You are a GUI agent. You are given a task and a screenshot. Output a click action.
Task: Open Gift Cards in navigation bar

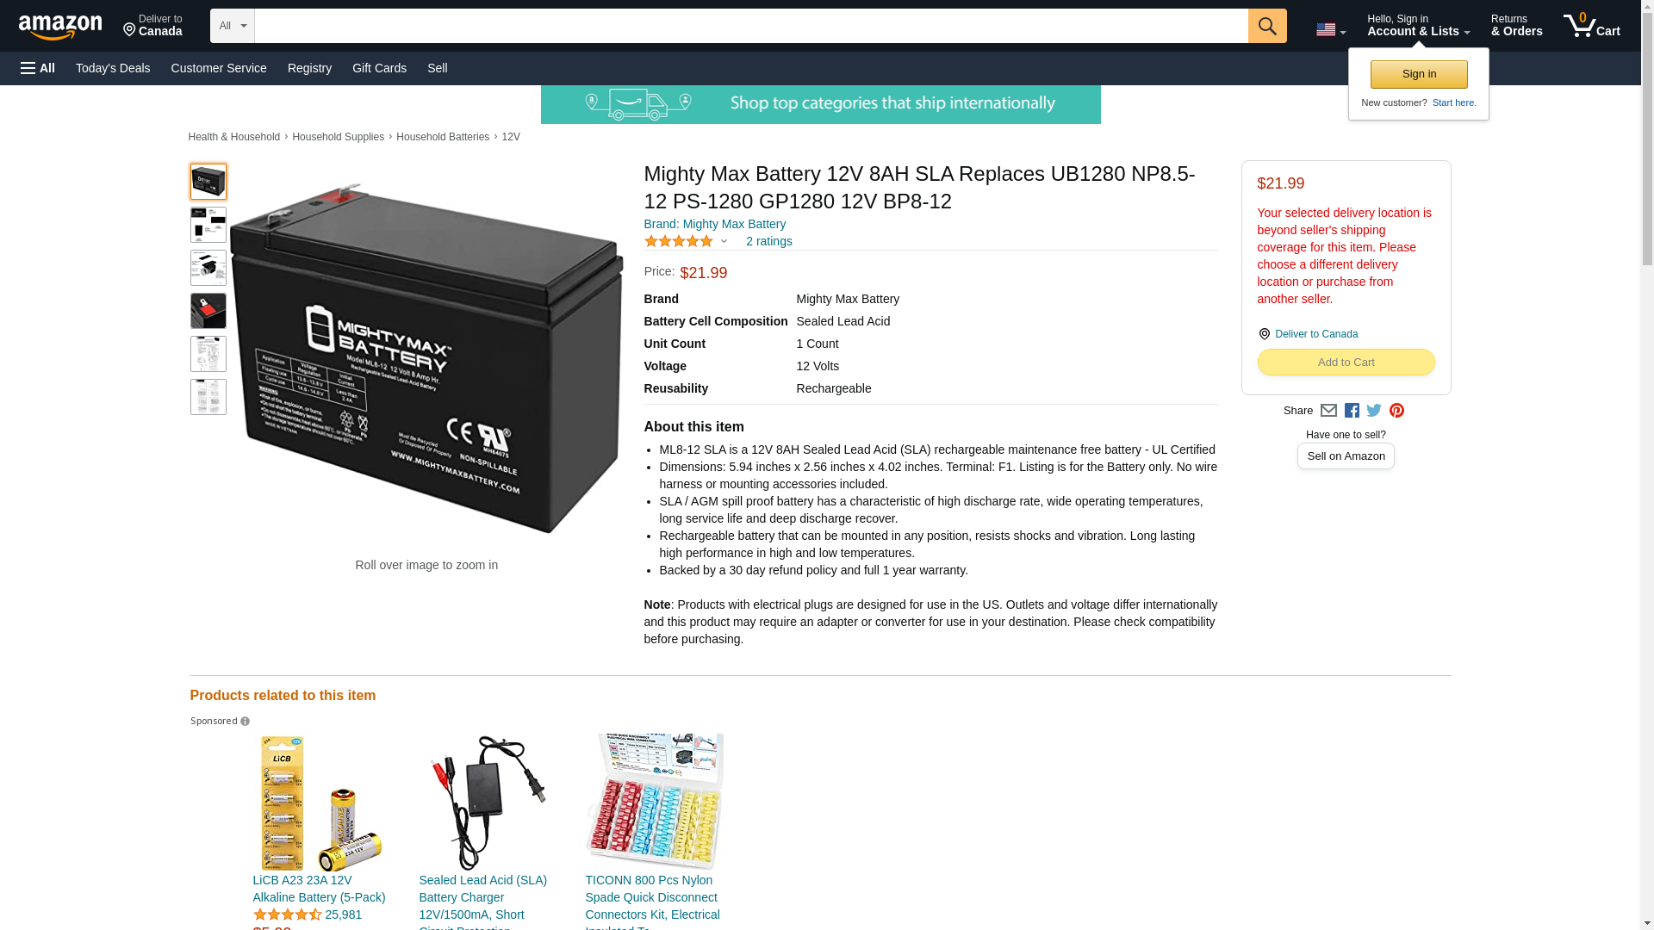pos(379,68)
